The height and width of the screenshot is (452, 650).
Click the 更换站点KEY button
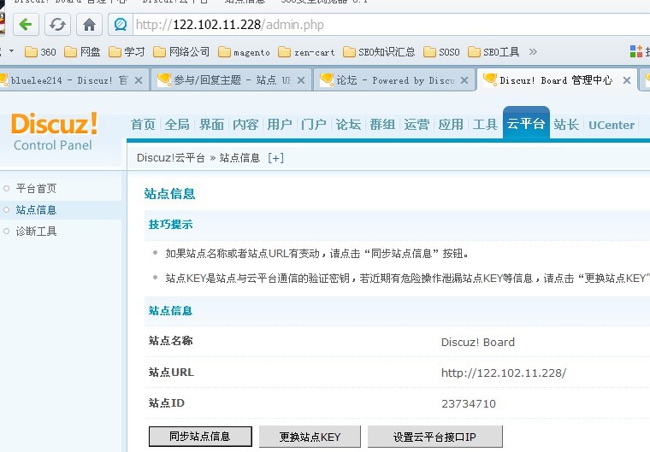coord(310,437)
